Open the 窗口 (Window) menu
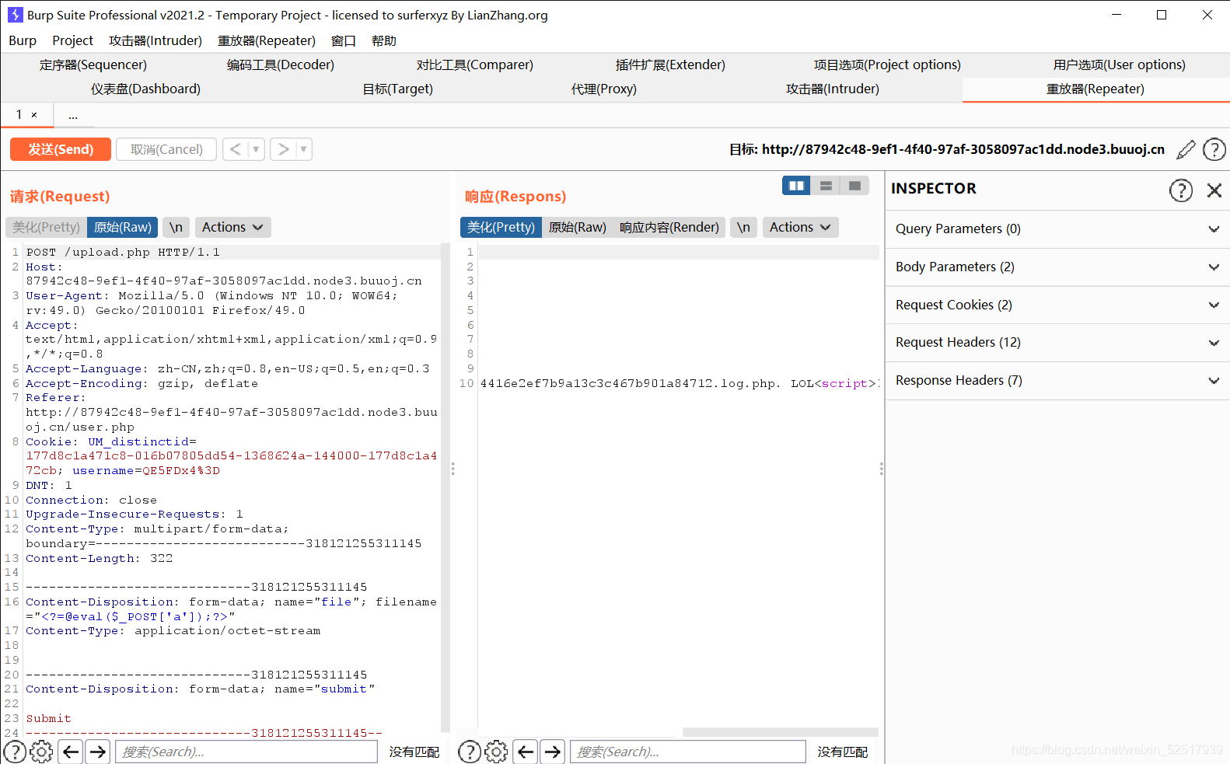This screenshot has width=1230, height=764. click(x=344, y=40)
